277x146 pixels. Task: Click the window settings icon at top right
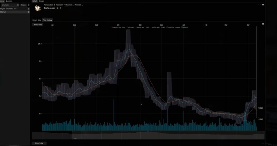(263, 5)
